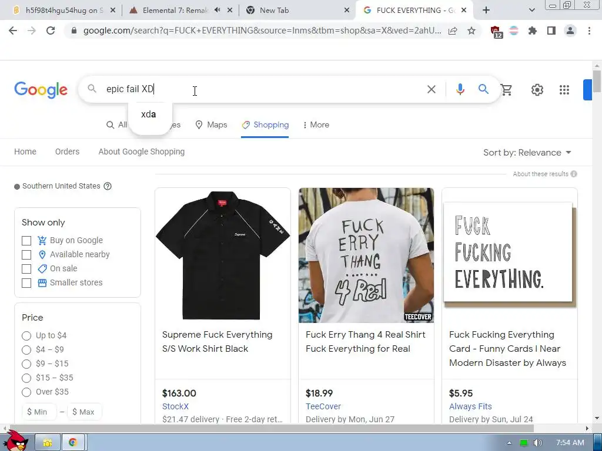
Task: Show hidden system tray icons
Action: [509, 443]
